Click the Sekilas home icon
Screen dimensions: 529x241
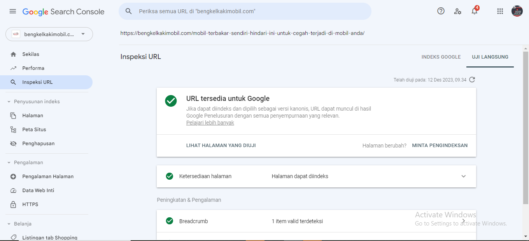14,54
